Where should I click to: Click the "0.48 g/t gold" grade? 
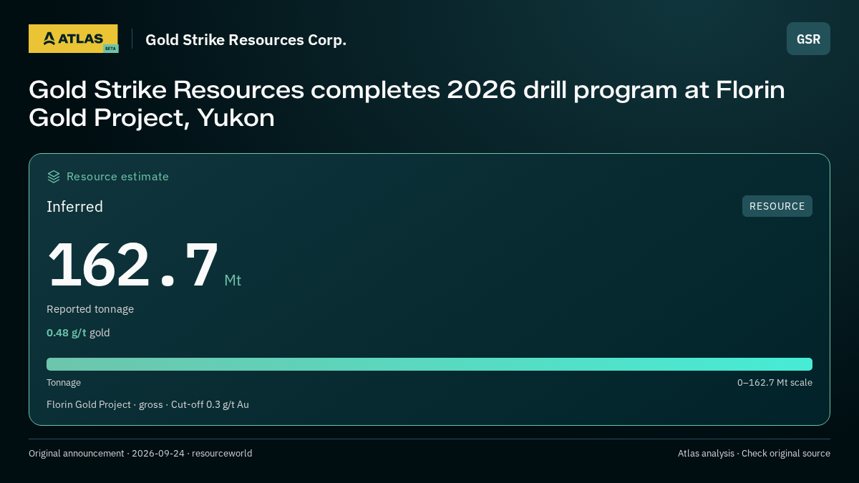(78, 333)
